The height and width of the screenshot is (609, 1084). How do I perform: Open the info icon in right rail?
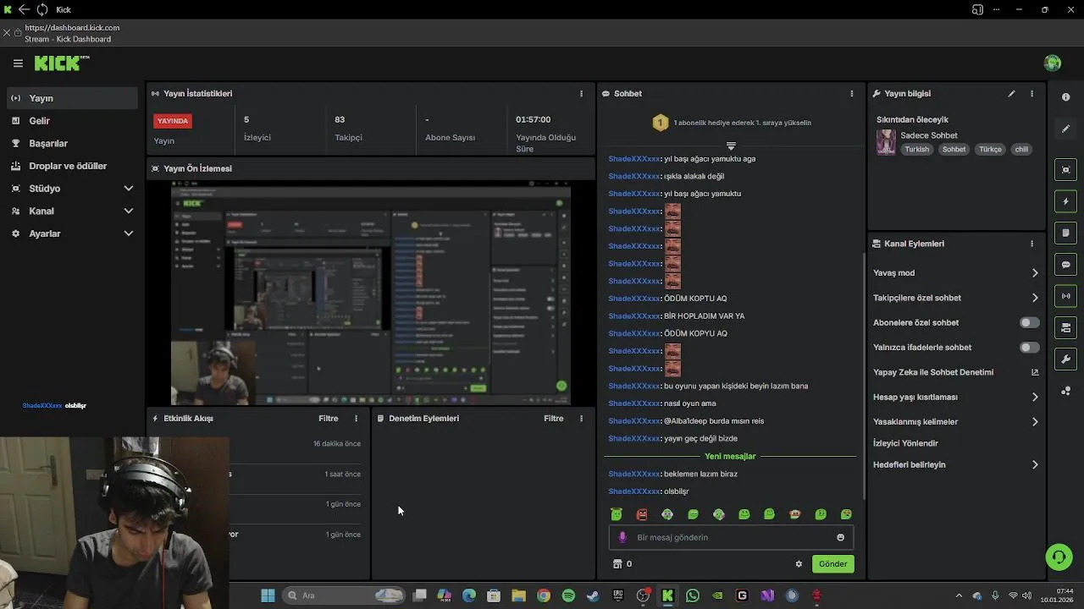pyautogui.click(x=1066, y=97)
